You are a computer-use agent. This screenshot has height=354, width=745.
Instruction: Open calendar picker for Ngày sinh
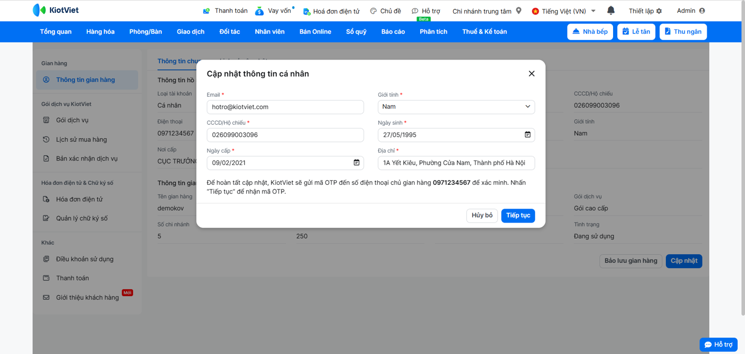point(528,135)
